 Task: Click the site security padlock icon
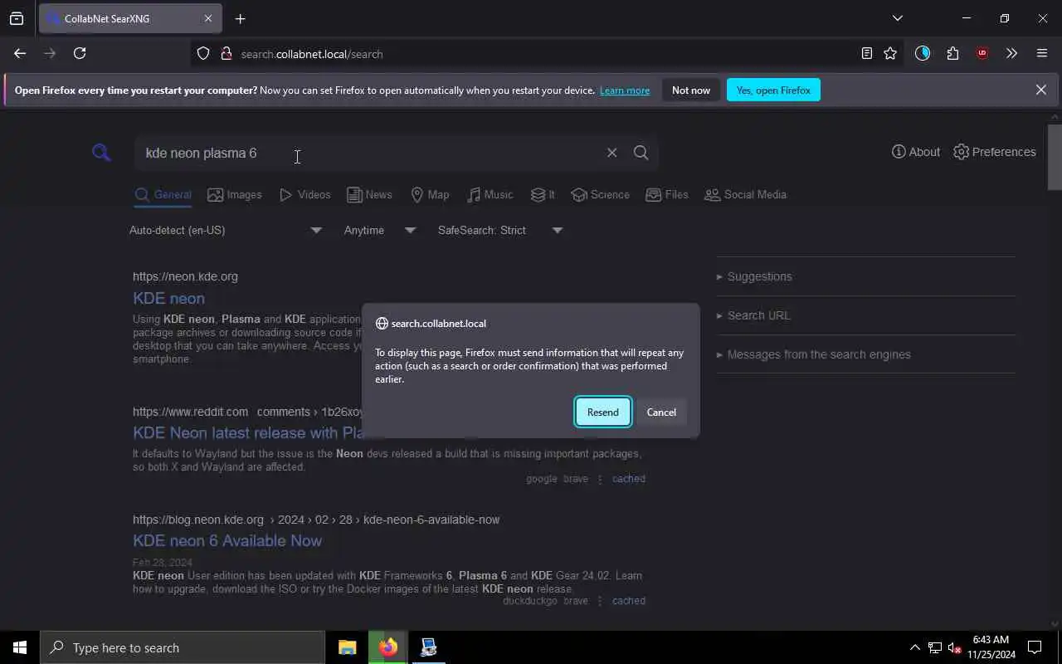[226, 53]
